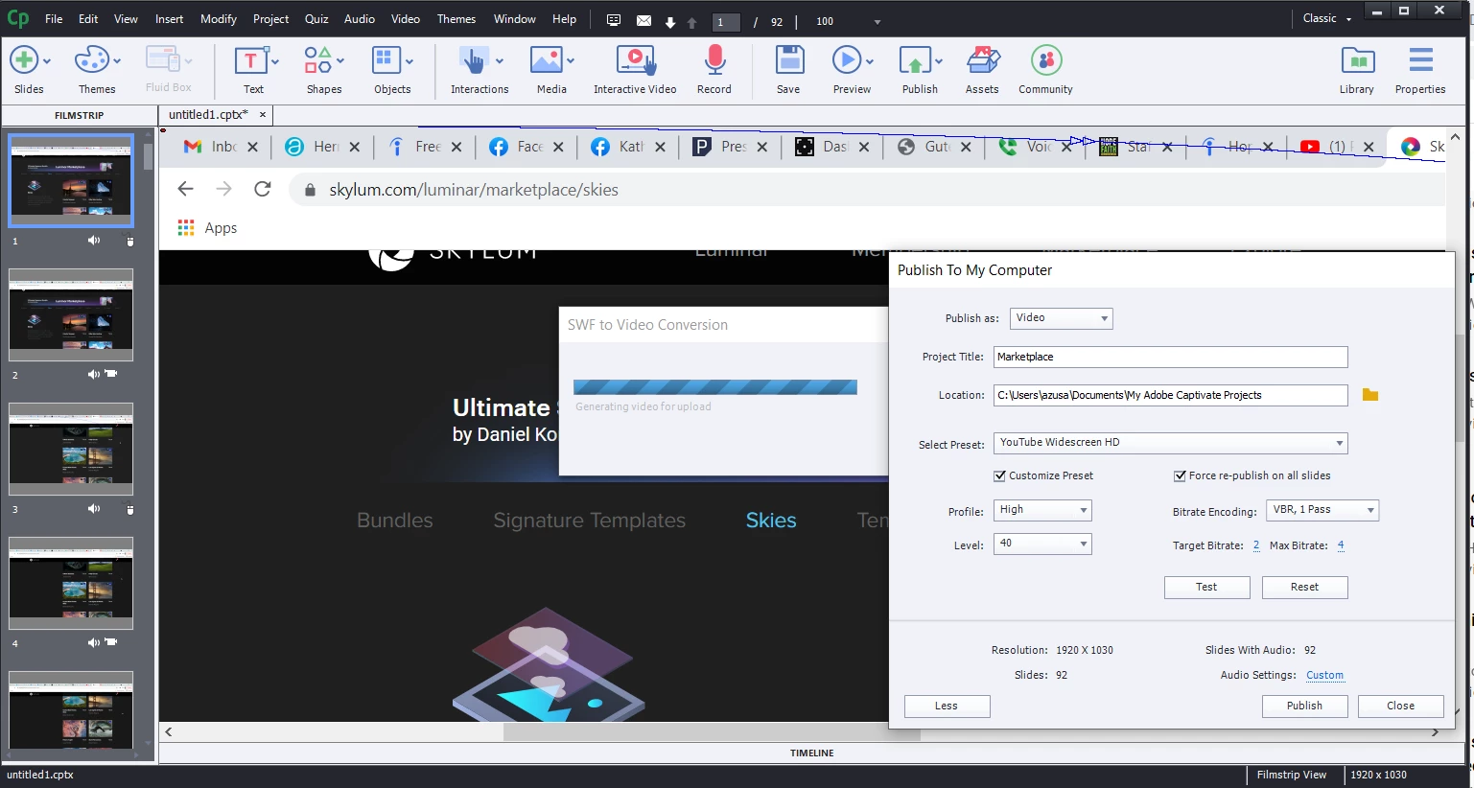
Task: Click the next slide up-arrow icon
Action: pos(691,21)
